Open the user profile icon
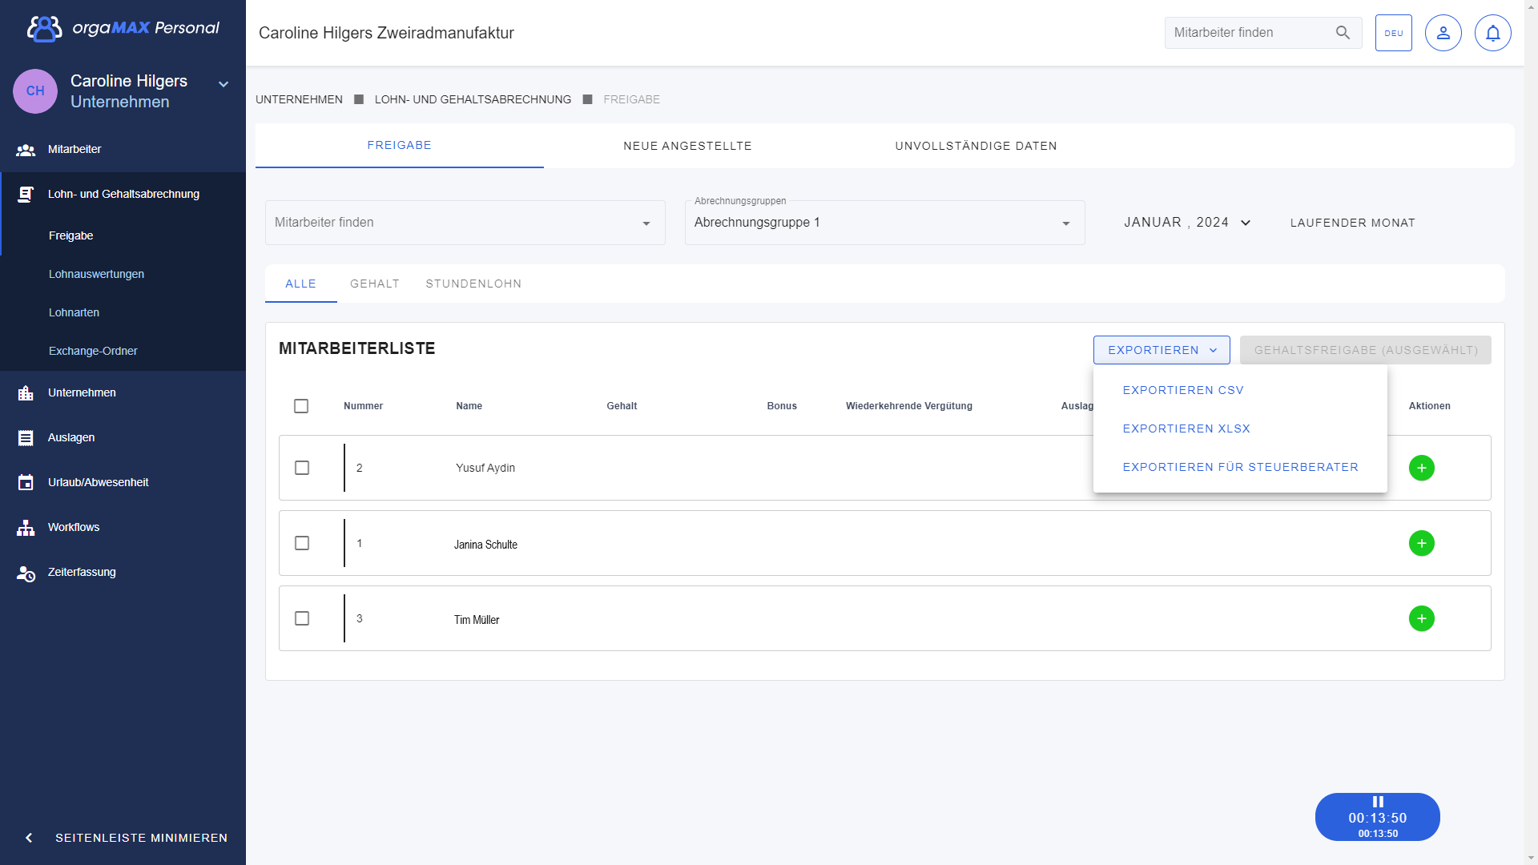Image resolution: width=1538 pixels, height=865 pixels. point(1443,33)
